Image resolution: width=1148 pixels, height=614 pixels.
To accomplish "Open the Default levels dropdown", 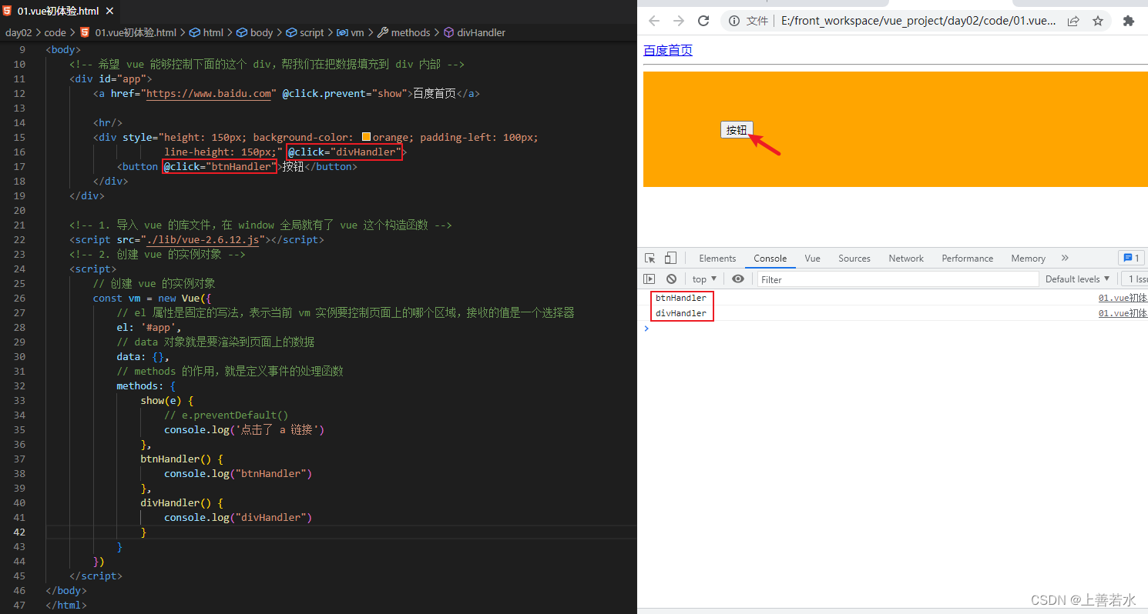I will [1077, 279].
